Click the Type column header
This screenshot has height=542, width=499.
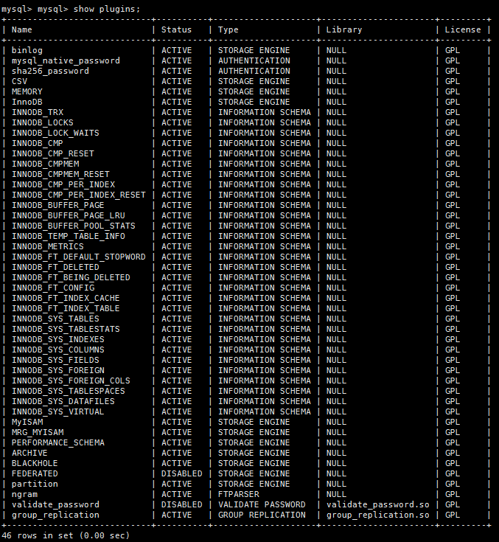point(228,29)
